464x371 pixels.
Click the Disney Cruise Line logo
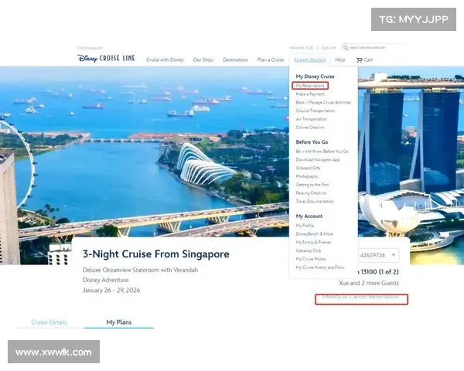point(105,59)
